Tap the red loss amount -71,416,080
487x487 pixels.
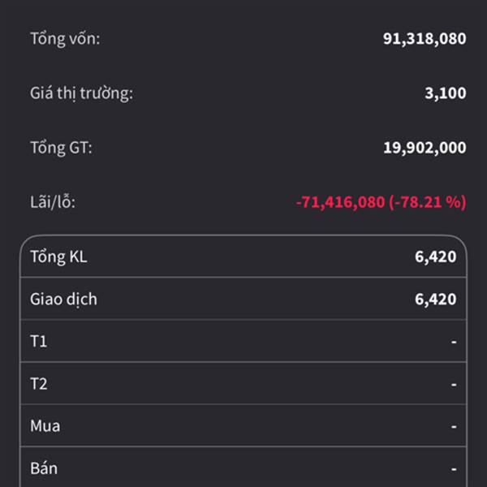click(x=339, y=202)
